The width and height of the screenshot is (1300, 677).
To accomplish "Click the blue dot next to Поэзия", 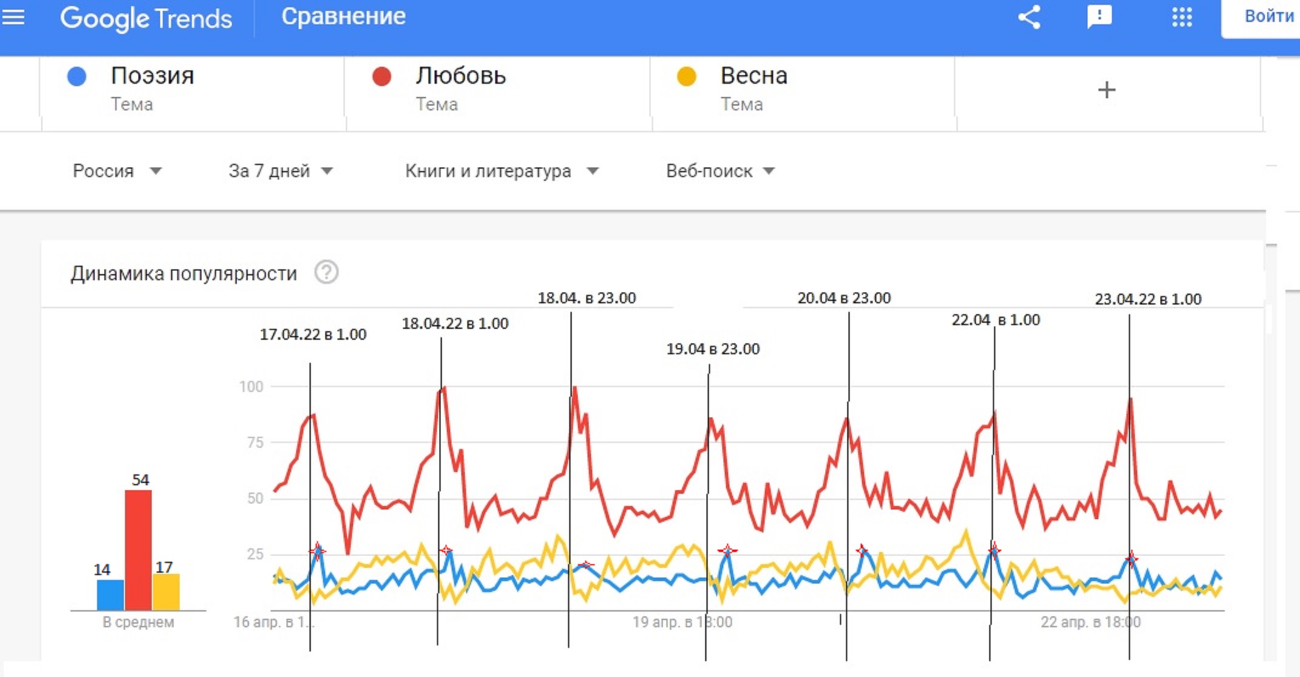I will pyautogui.click(x=76, y=77).
